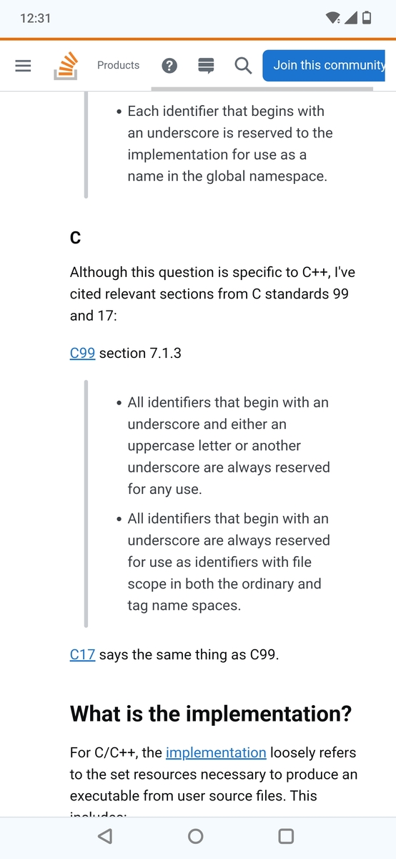
Task: Click the Join this community button
Action: coord(329,65)
